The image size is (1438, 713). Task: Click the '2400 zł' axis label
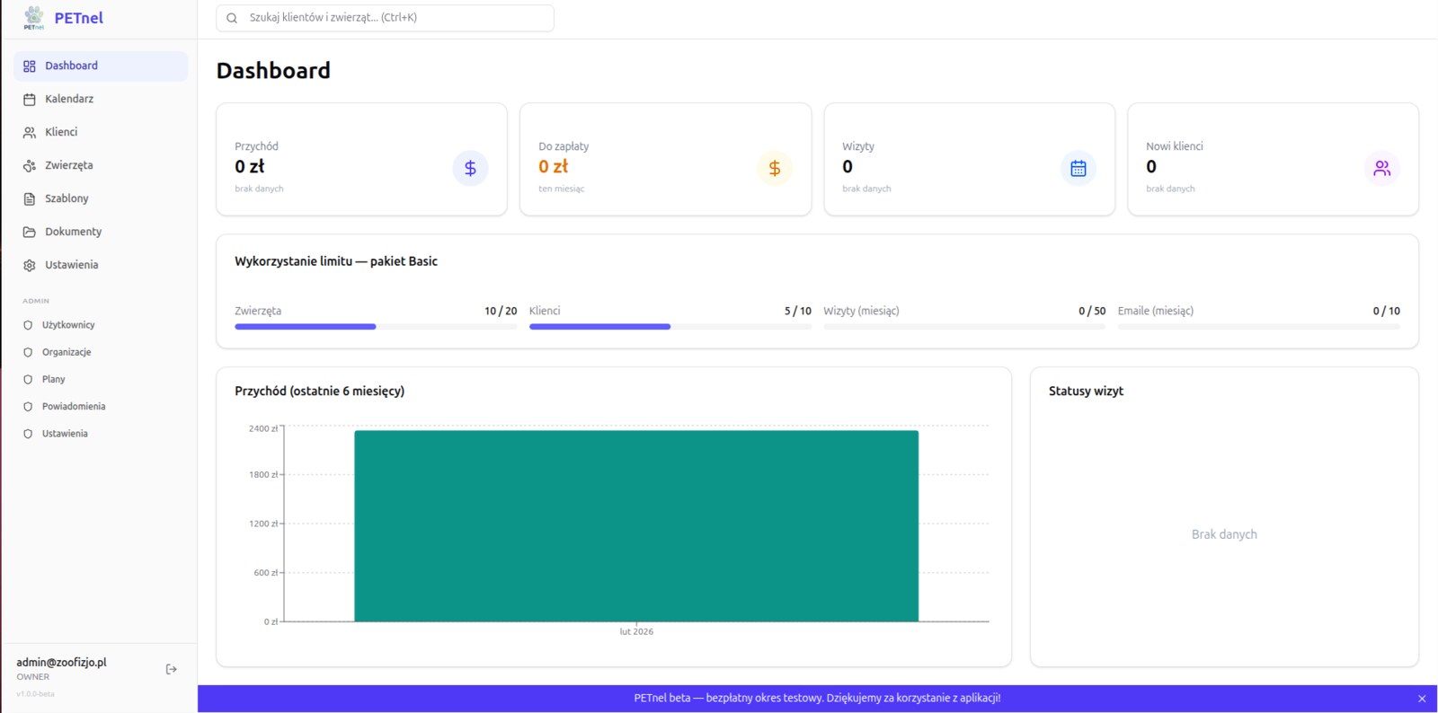tap(263, 429)
